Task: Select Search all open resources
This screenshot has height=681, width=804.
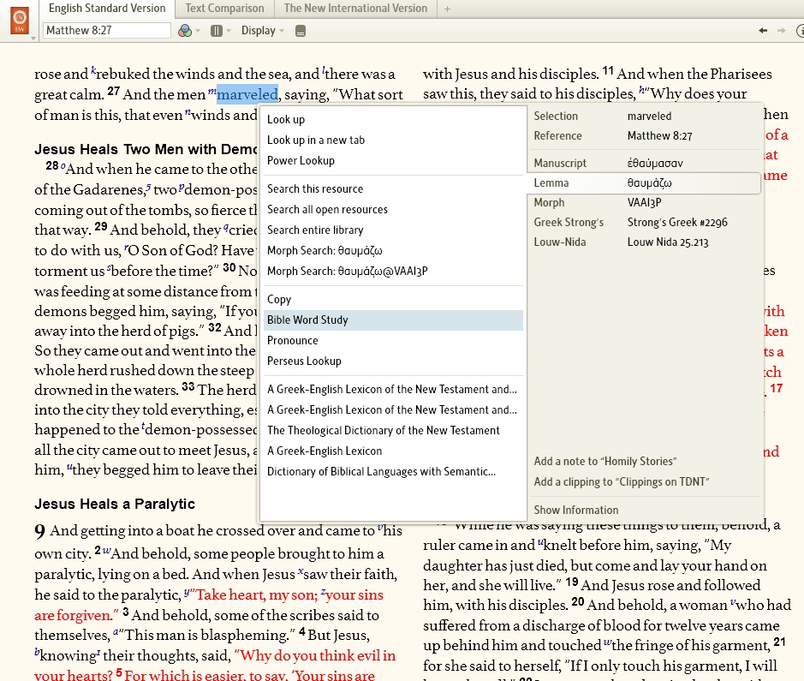Action: (x=392, y=209)
